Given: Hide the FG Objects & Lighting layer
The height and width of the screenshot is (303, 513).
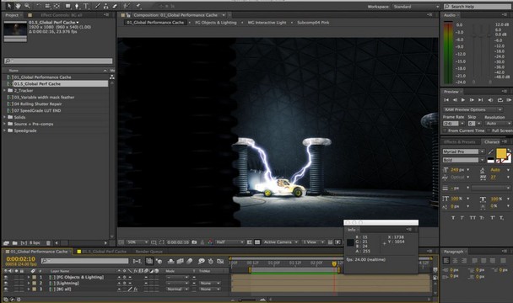Looking at the screenshot, I should coord(6,277).
